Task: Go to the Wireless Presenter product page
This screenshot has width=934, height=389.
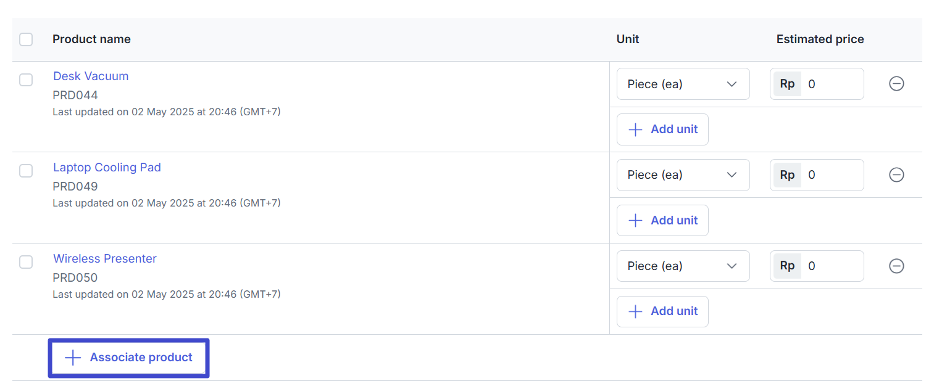Action: tap(105, 259)
